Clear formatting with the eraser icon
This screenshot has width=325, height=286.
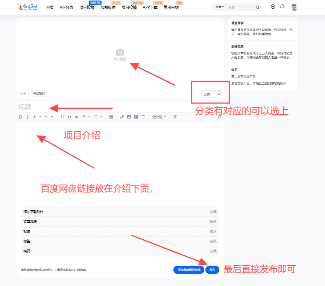pyautogui.click(x=175, y=117)
